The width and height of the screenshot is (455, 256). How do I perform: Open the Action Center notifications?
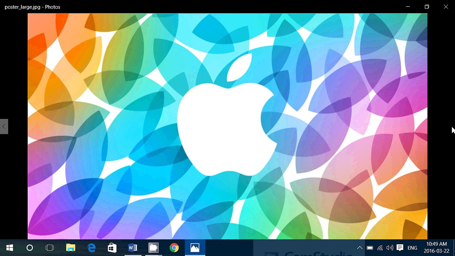coord(400,248)
